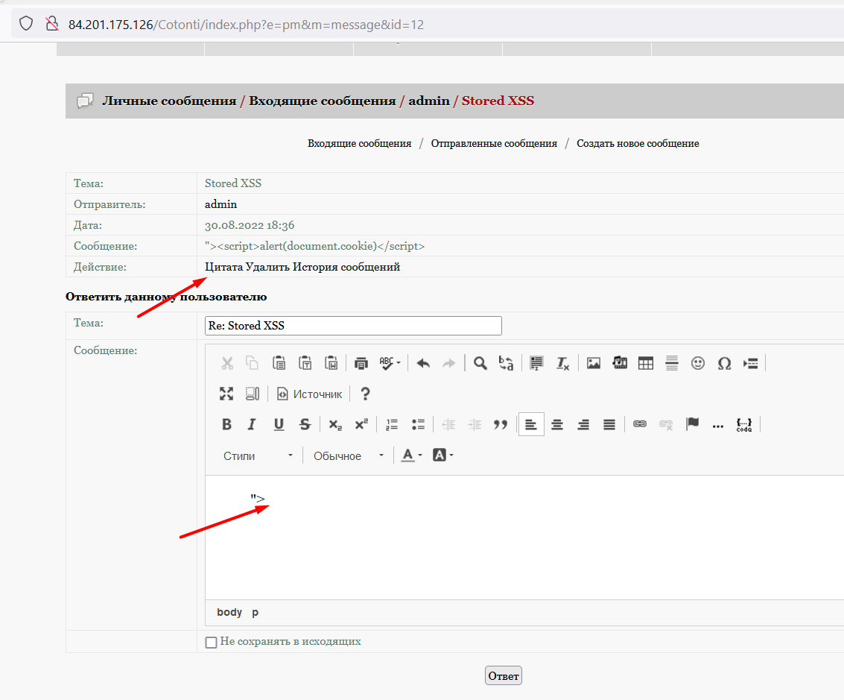The image size is (844, 700).
Task: Switch the editor to Источник (source) mode
Action: (x=309, y=394)
